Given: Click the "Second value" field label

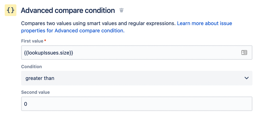Looking at the screenshot, I should pos(35,92).
